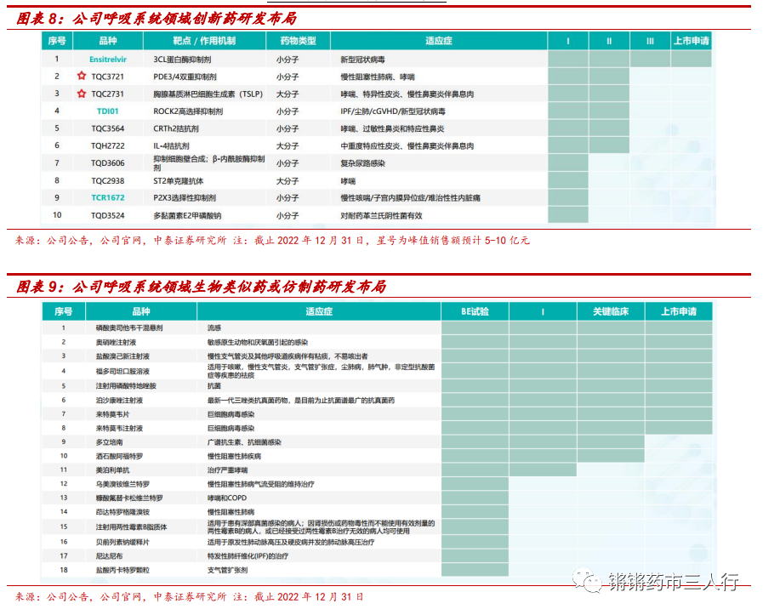
Task: Select the 3CL蛋白酶抑制剂 mechanism cell
Action: tap(182, 60)
